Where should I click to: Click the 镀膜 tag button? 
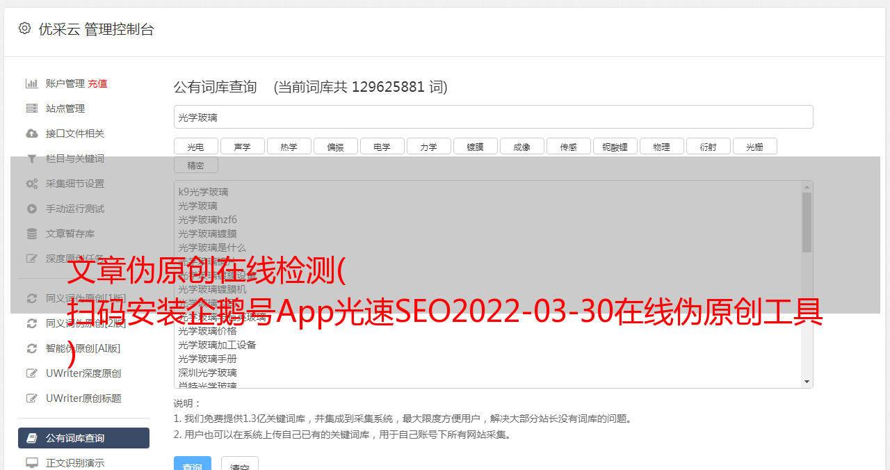(x=476, y=146)
